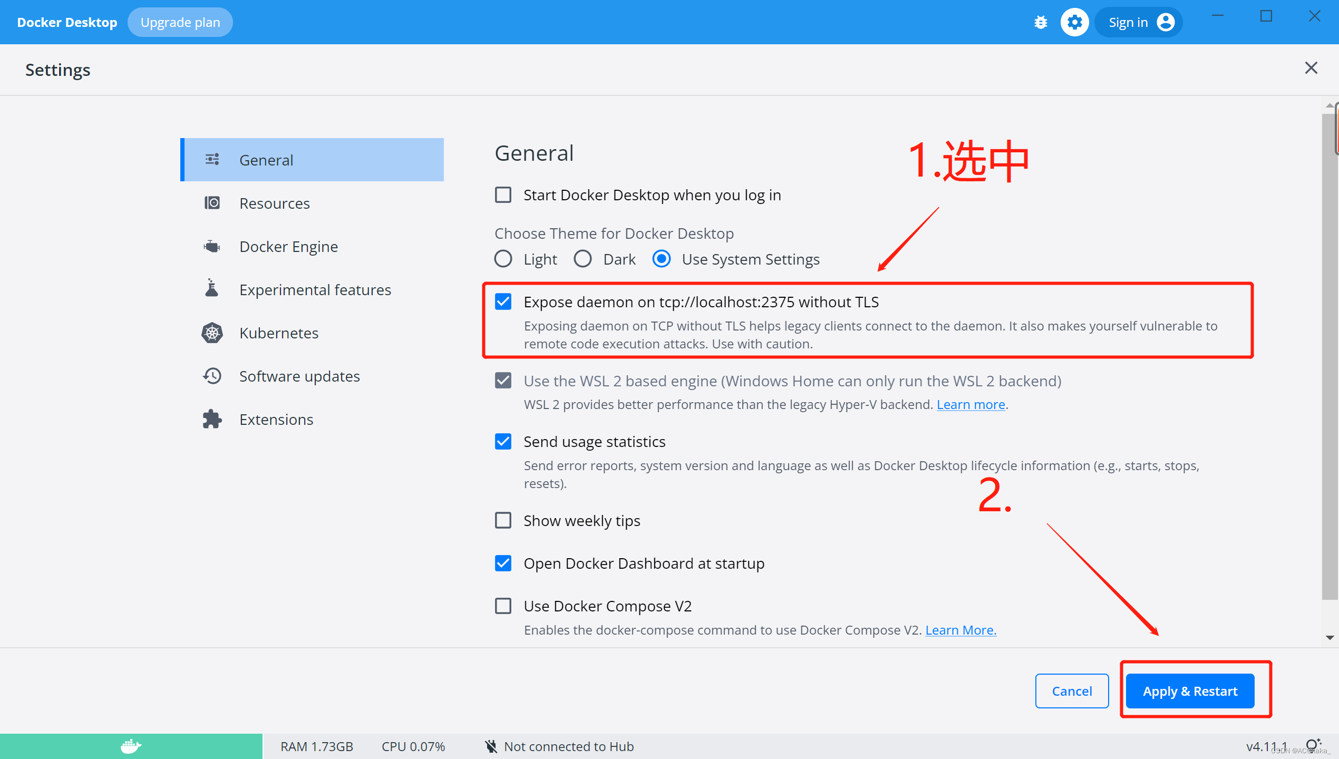Toggle Send usage statistics checkbox

[505, 442]
